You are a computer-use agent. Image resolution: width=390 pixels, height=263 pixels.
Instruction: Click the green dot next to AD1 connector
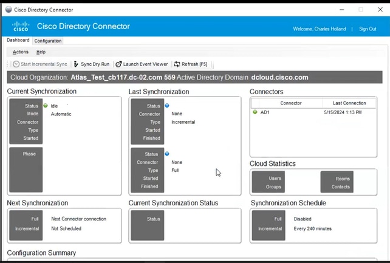(255, 112)
